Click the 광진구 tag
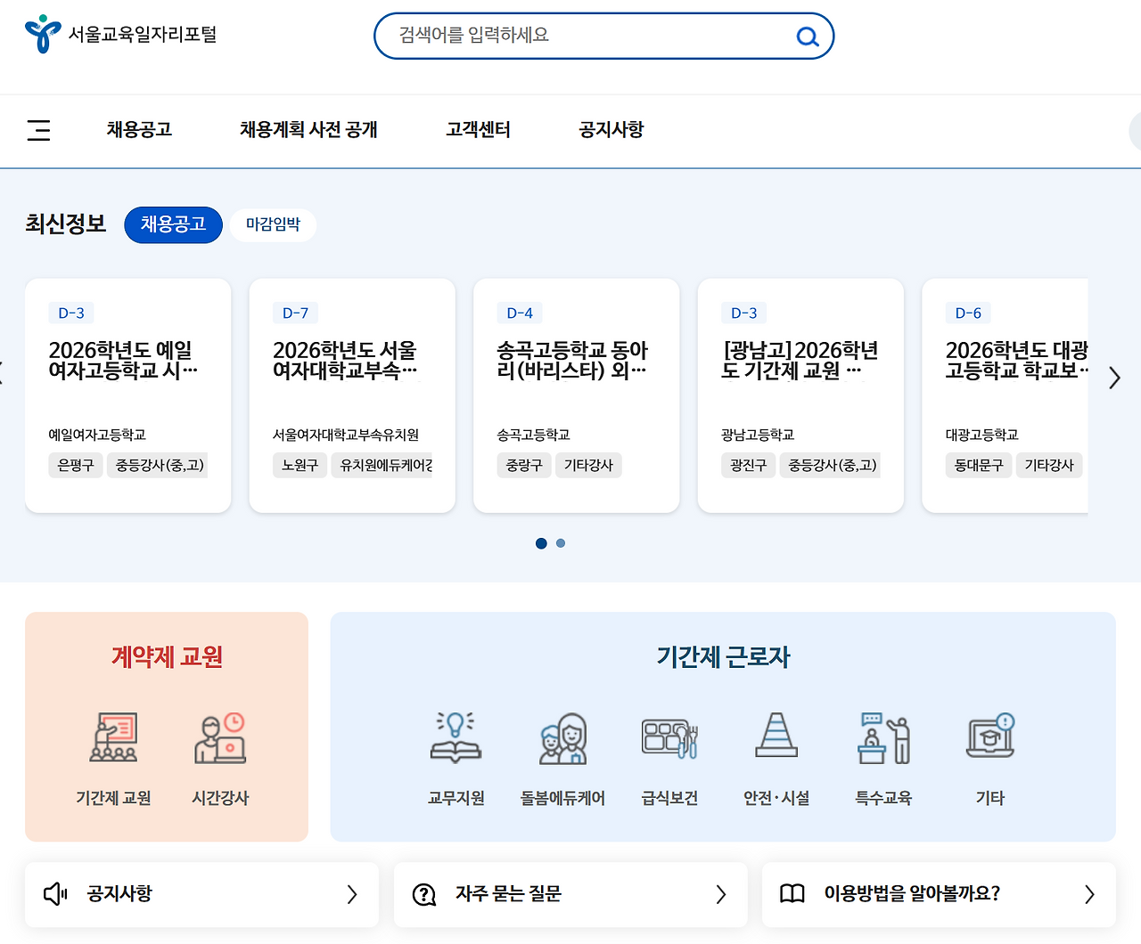 click(x=748, y=465)
